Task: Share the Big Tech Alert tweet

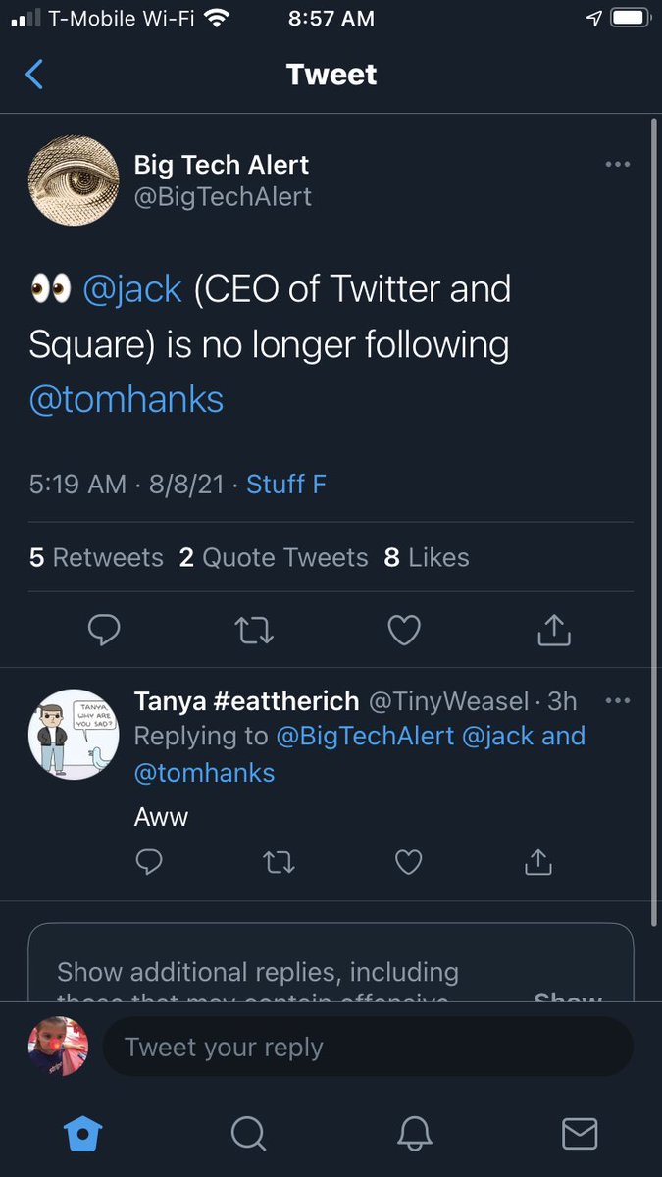Action: click(x=554, y=630)
